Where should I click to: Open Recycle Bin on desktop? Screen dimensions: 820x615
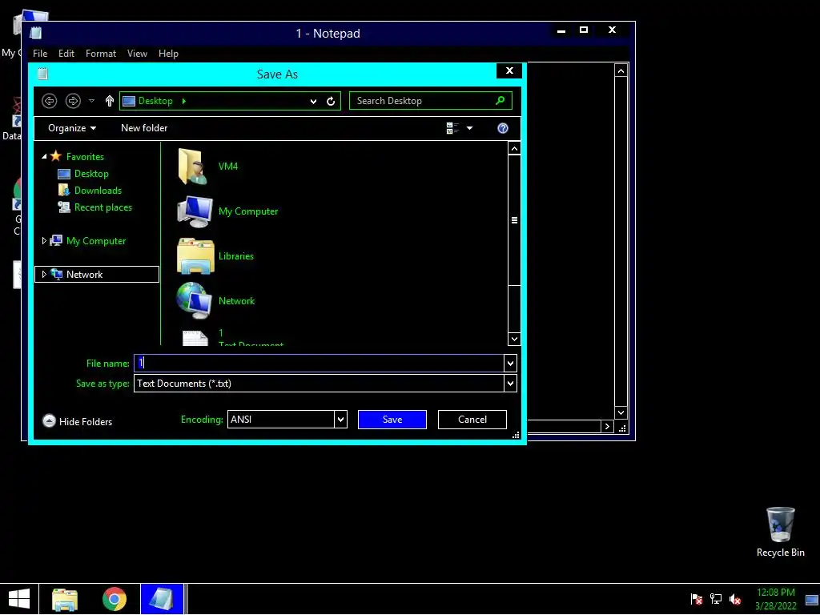pyautogui.click(x=780, y=532)
